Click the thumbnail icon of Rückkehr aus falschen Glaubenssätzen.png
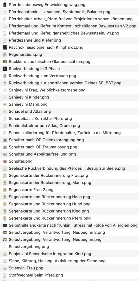 tap(5, 62)
